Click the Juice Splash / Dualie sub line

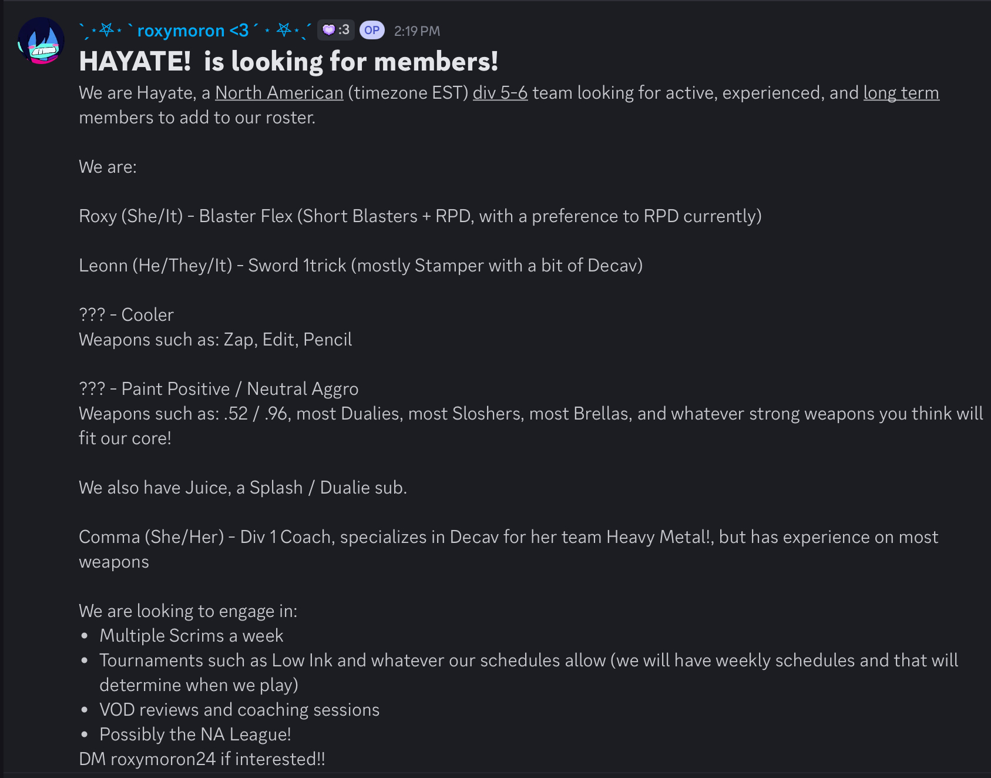(x=243, y=488)
